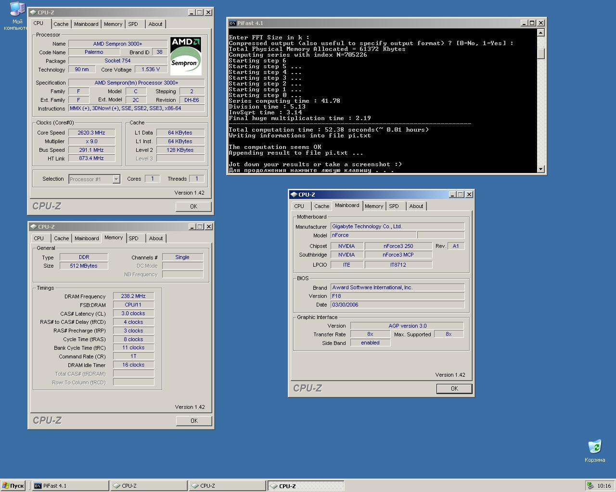Screen dimensions: 616x492
Task: Click the Bank Cycle Time 11 clocks value
Action: (x=133, y=347)
